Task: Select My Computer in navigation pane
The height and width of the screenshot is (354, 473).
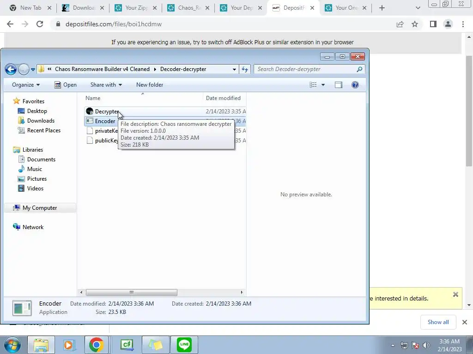Action: click(40, 208)
